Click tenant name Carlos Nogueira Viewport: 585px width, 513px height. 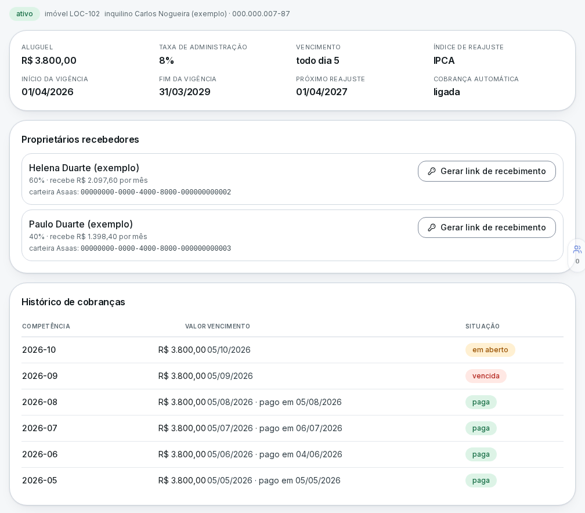coord(165,14)
